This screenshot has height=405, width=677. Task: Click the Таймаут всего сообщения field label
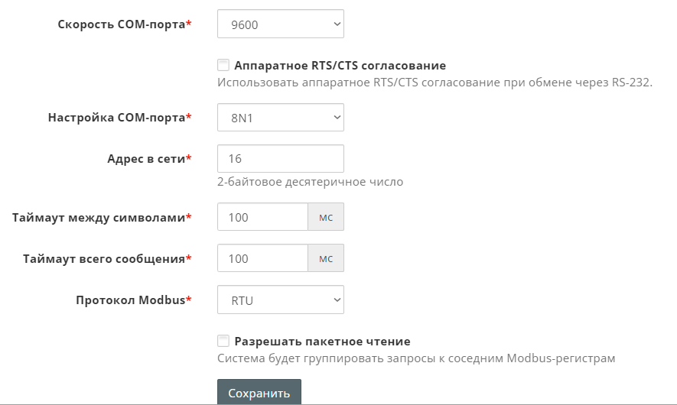click(x=104, y=258)
